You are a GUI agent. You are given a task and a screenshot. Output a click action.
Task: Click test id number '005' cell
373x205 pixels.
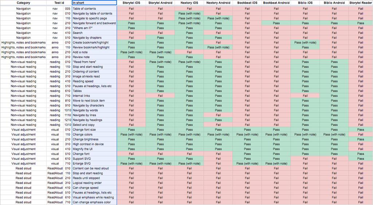[67, 8]
